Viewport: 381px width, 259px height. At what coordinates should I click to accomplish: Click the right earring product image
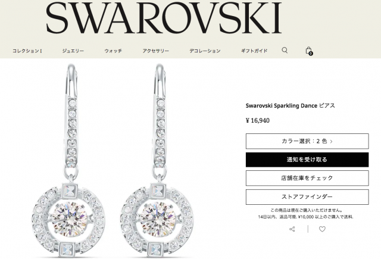pos(158,161)
